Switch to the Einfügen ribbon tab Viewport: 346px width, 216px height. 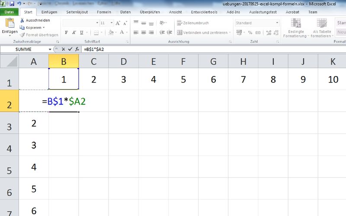tap(49, 12)
